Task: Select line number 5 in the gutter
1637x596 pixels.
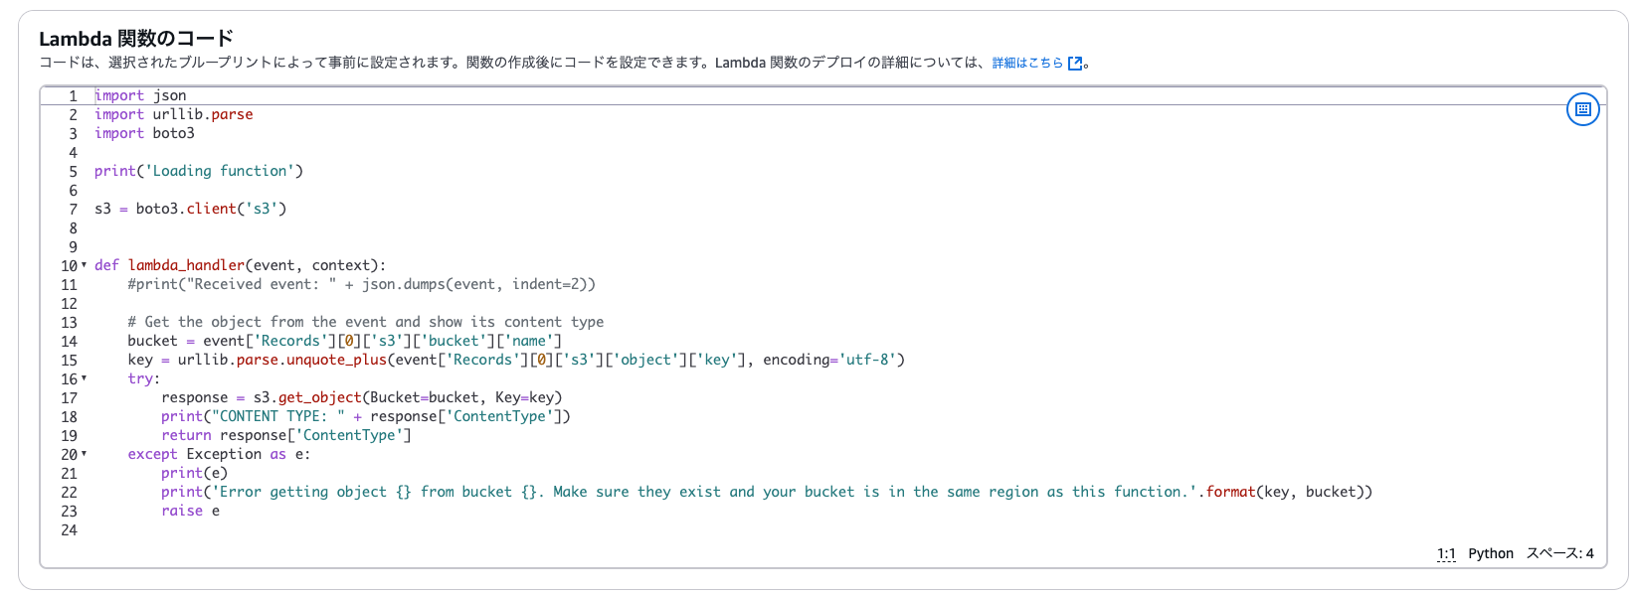Action: 73,172
